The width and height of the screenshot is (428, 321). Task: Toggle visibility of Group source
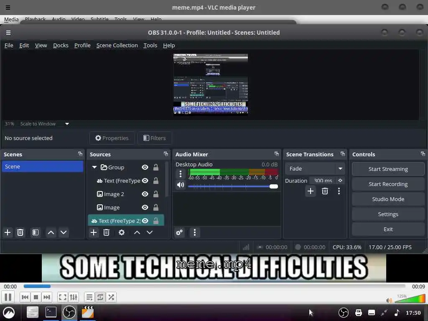tap(145, 167)
